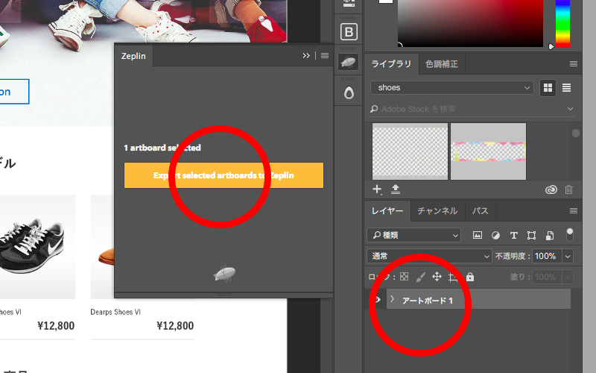Switch library to grid view
Viewport: 596px width, 373px height.
[x=548, y=88]
